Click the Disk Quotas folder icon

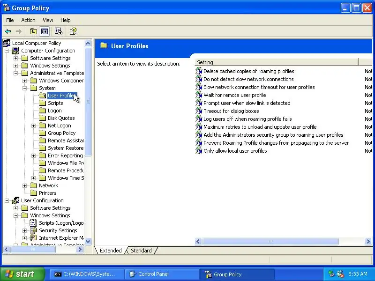pyautogui.click(x=42, y=118)
